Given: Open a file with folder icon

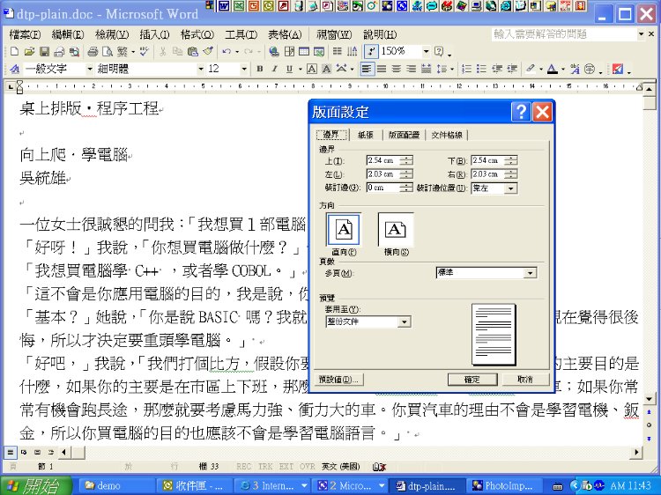Looking at the screenshot, I should 29,52.
